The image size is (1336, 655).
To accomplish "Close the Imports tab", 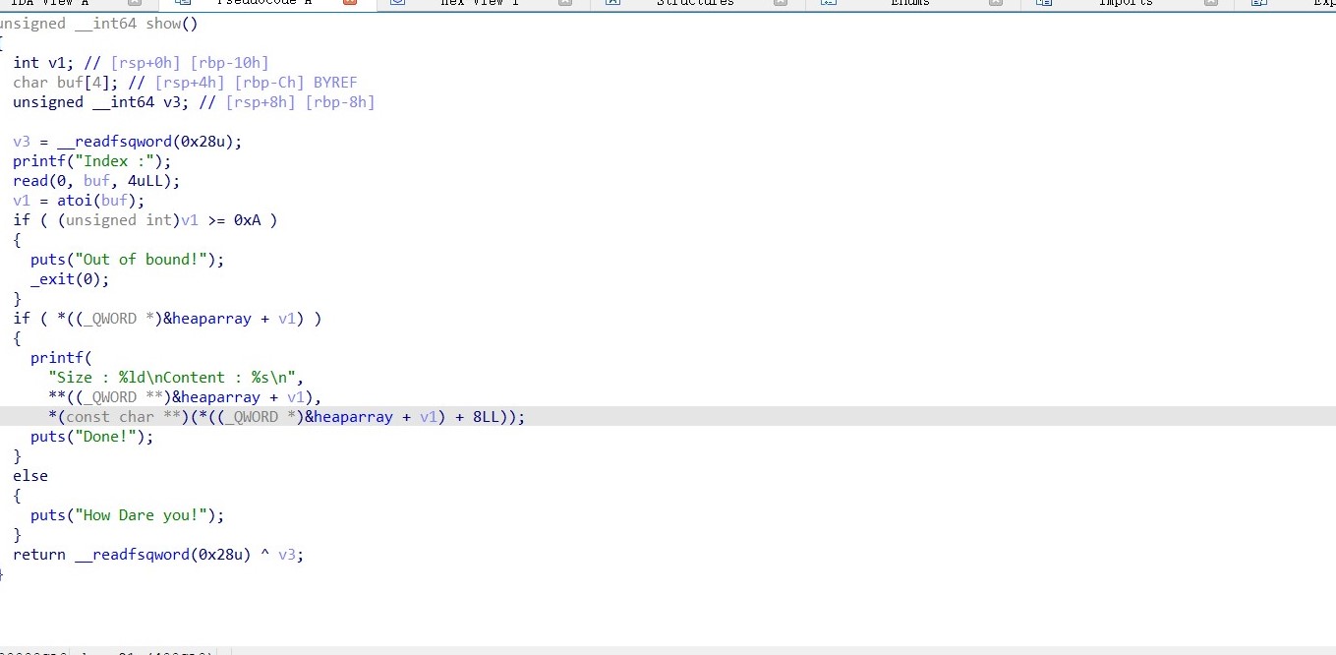I will click(x=1211, y=3).
